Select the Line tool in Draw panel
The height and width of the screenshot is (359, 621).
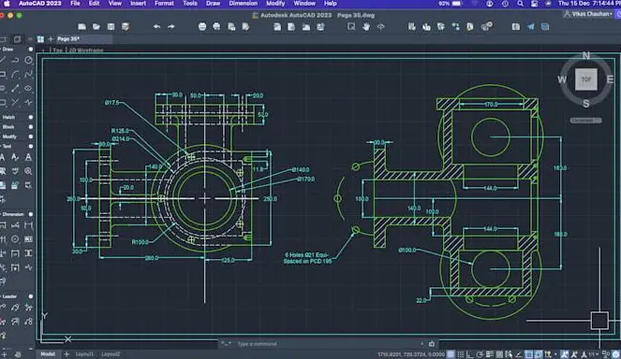tap(3, 60)
